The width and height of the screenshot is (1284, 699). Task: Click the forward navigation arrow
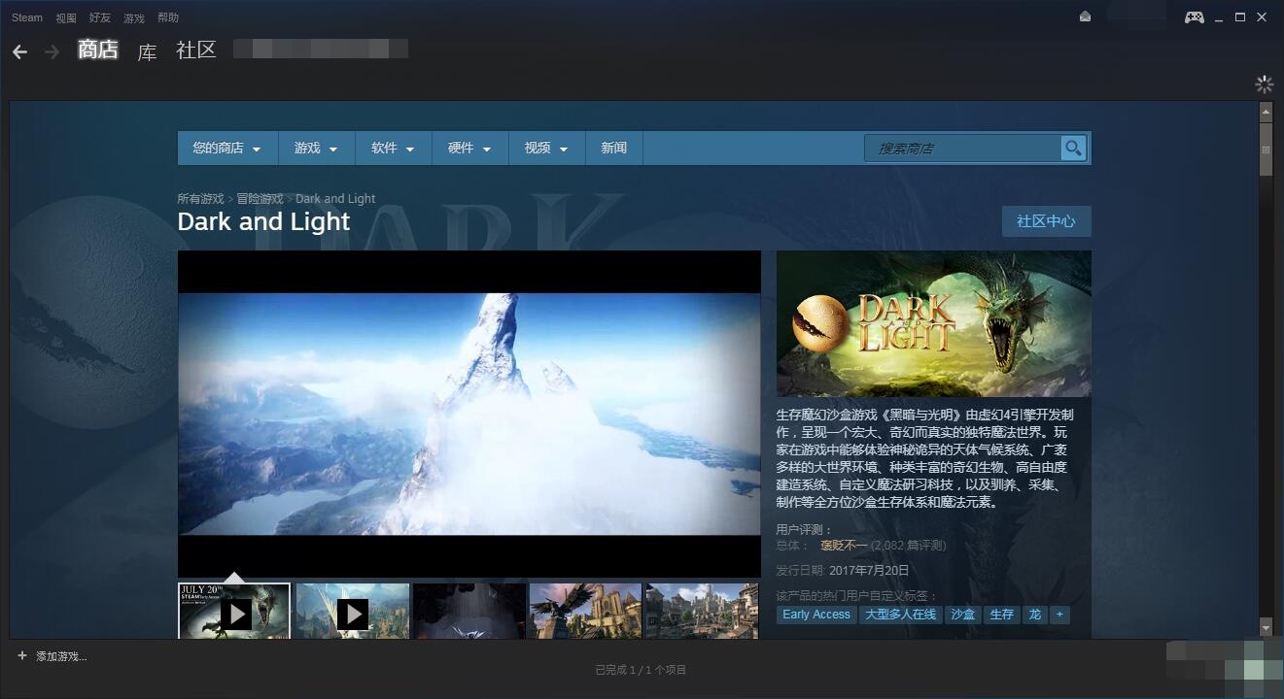click(52, 51)
